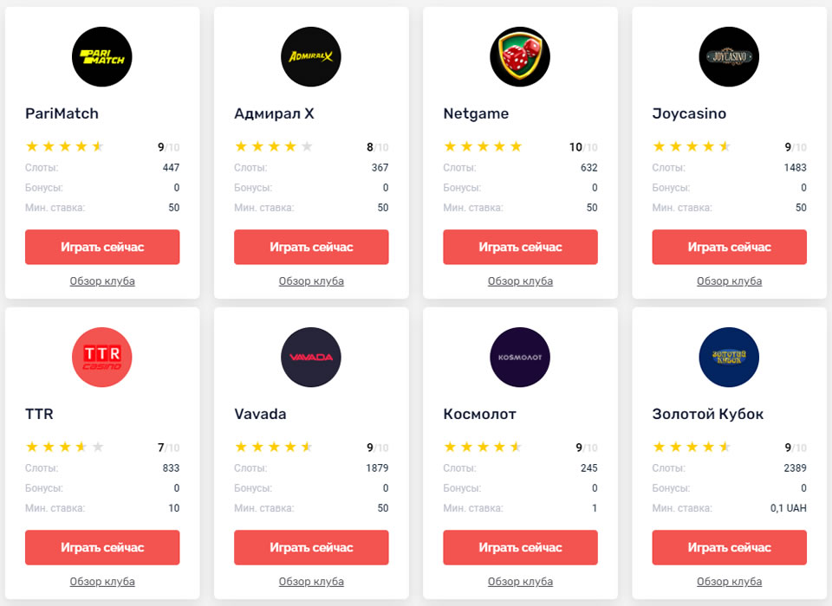The height and width of the screenshot is (606, 832).
Task: Click 'Играть сейчас' for Золотой Кубок
Action: coord(730,548)
